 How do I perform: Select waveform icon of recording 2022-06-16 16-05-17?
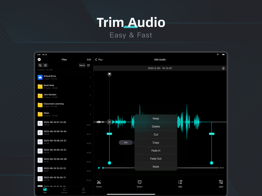40,179
